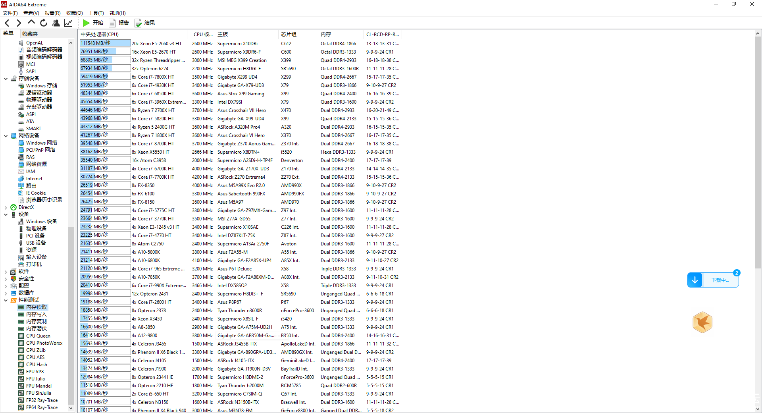The image size is (762, 413).
Task: Select CPU PhotoWorxx benchmark
Action: tap(44, 343)
